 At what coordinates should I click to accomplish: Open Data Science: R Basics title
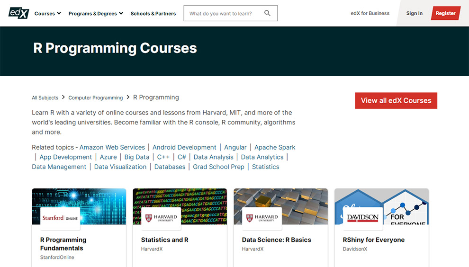[x=276, y=240]
